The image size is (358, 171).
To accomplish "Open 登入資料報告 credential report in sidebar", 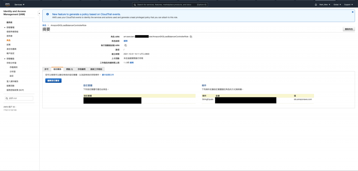I will [12, 81].
